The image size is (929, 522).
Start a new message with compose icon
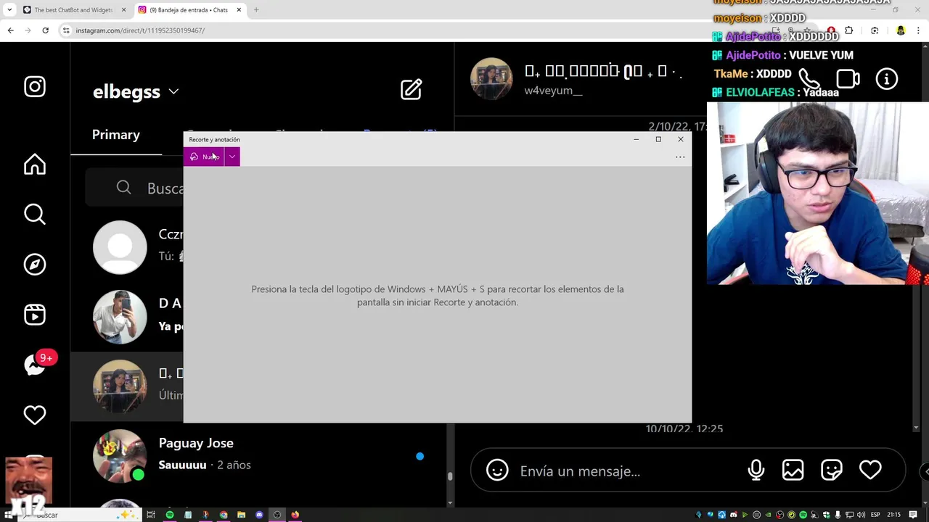coord(411,89)
